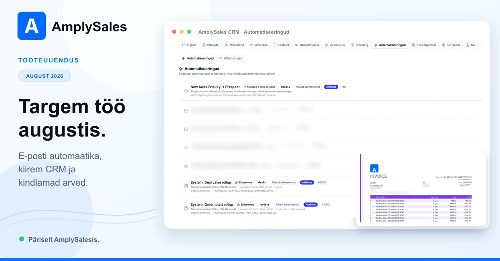This screenshot has width=500, height=261.
Task: Switch to the Web-to-Lead sub-tab
Action: pyautogui.click(x=230, y=58)
